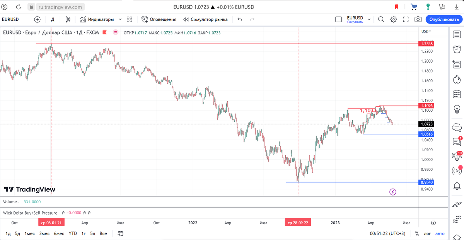Toggle logarithmic scale with лог button

tap(427, 233)
